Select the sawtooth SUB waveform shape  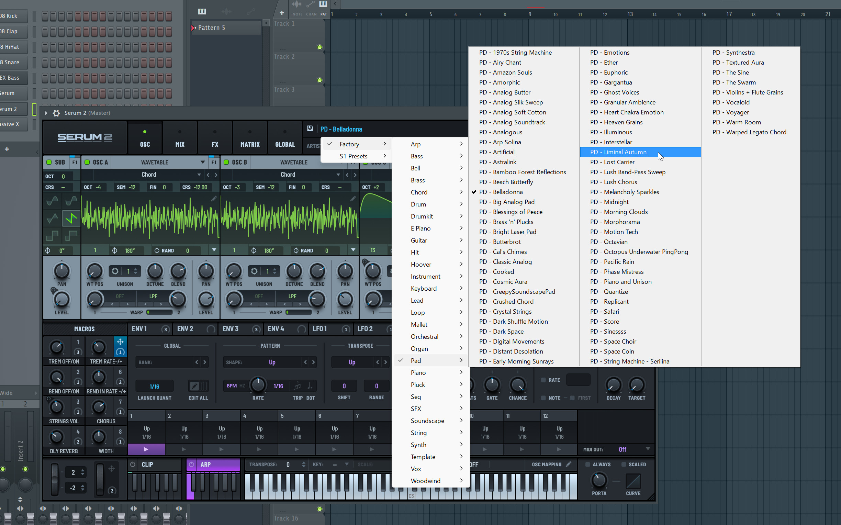click(x=71, y=218)
